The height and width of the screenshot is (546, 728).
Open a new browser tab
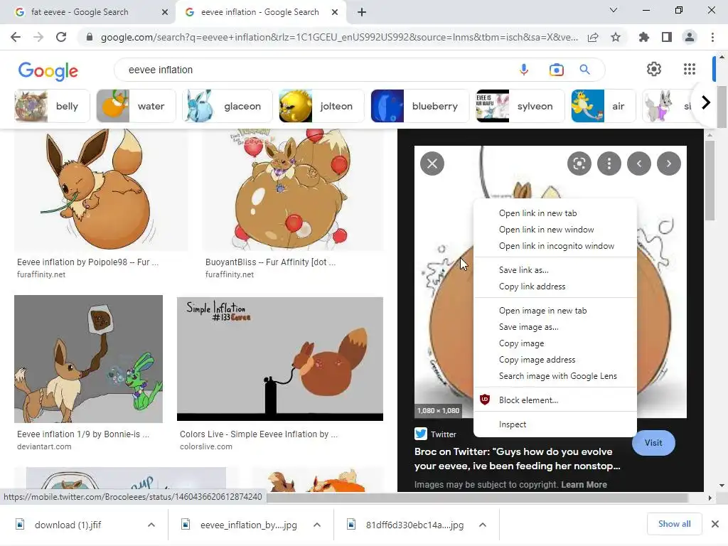pyautogui.click(x=362, y=12)
